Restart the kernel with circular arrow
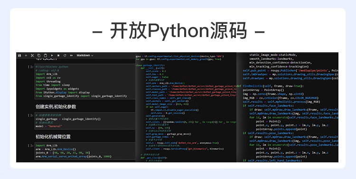This screenshot has height=179, width=356. point(65,56)
